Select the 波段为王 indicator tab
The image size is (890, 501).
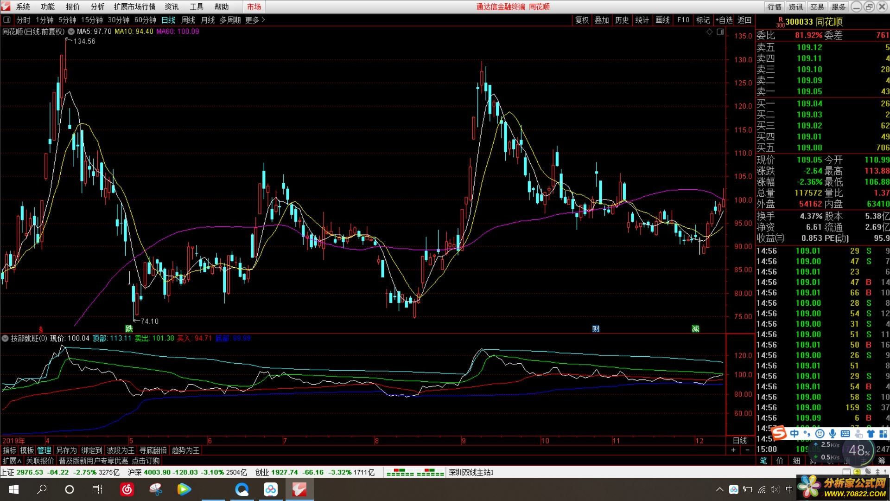[x=121, y=450]
